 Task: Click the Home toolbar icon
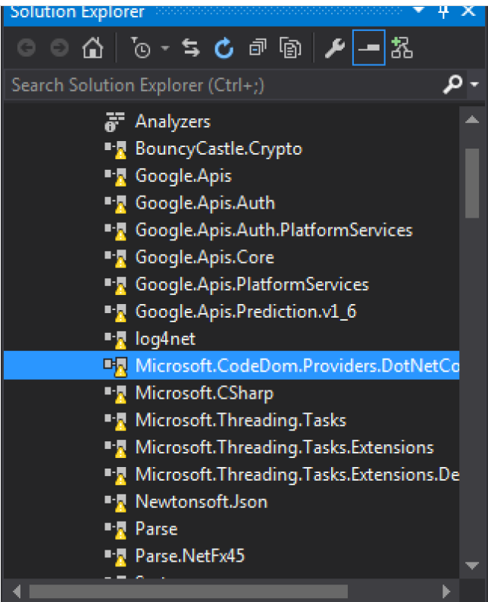coord(92,49)
